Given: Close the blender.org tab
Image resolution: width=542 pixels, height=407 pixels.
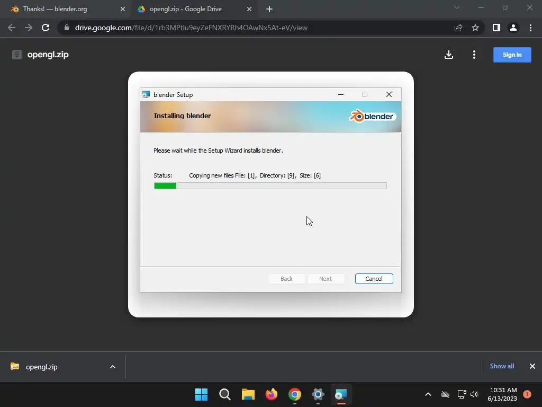Looking at the screenshot, I should tap(123, 9).
